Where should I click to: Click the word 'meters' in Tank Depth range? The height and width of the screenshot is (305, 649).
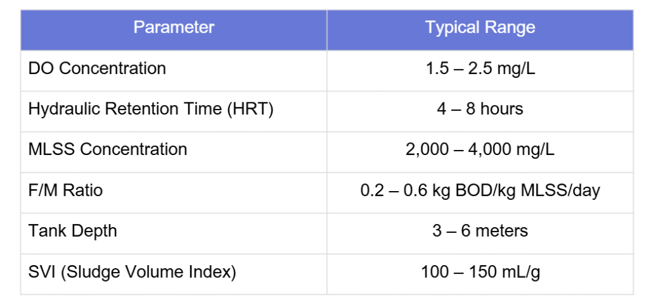pos(502,230)
